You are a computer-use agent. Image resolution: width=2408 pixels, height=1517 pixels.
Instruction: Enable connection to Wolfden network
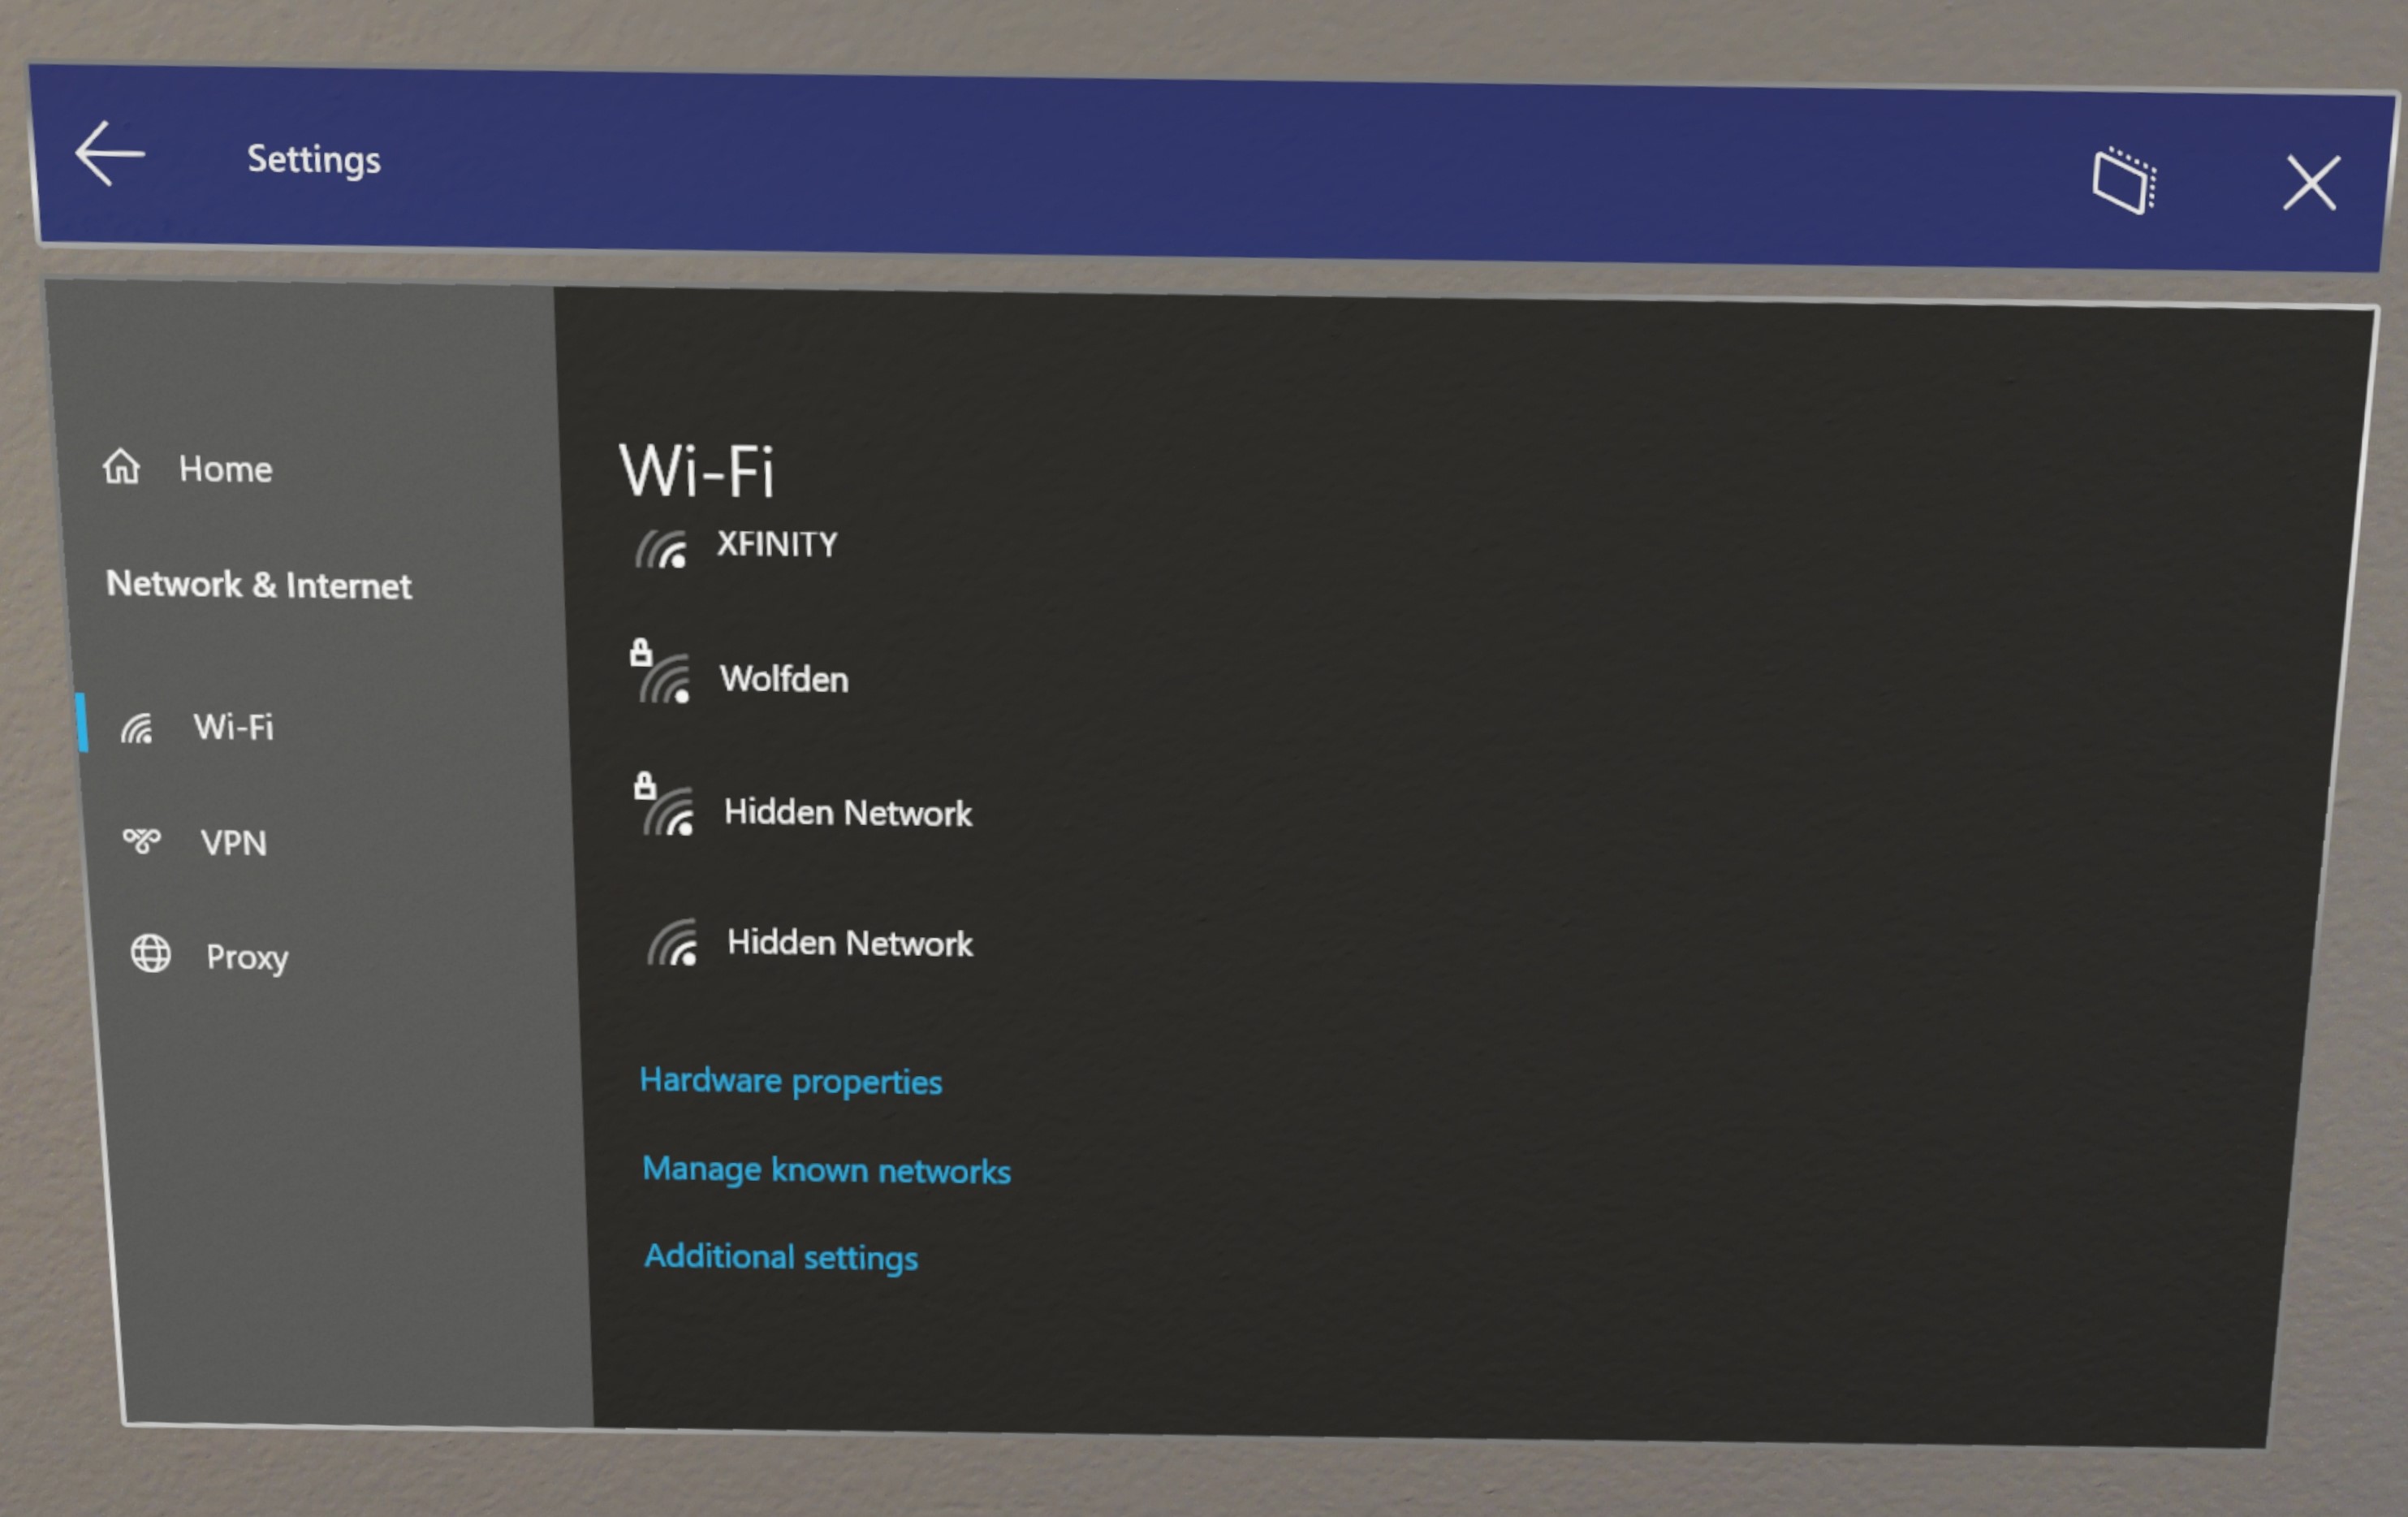783,678
